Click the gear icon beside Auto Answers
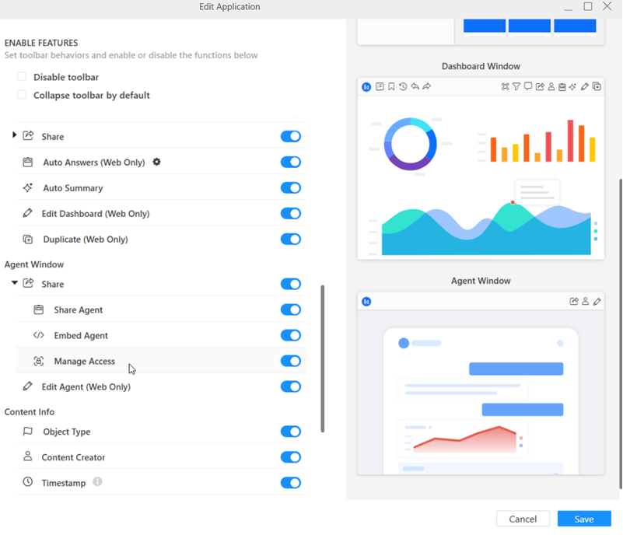This screenshot has height=535, width=623. click(x=156, y=162)
